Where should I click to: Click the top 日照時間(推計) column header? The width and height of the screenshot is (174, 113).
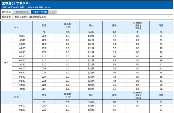(x=138, y=25)
